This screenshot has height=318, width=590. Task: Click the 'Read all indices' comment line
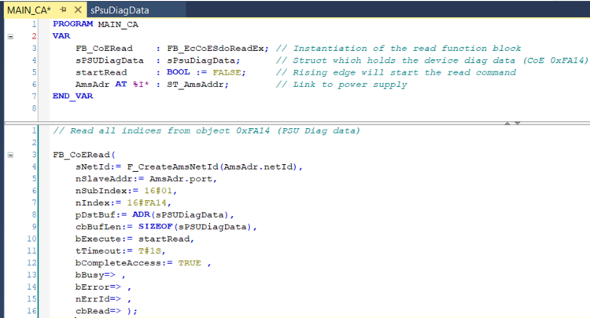(206, 130)
